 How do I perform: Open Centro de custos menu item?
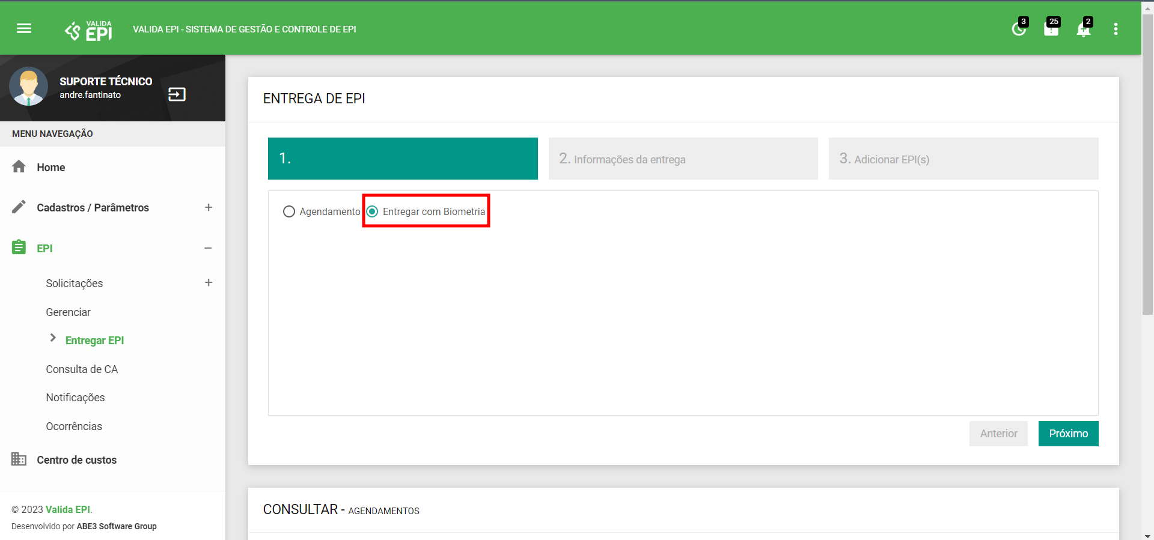pos(77,460)
